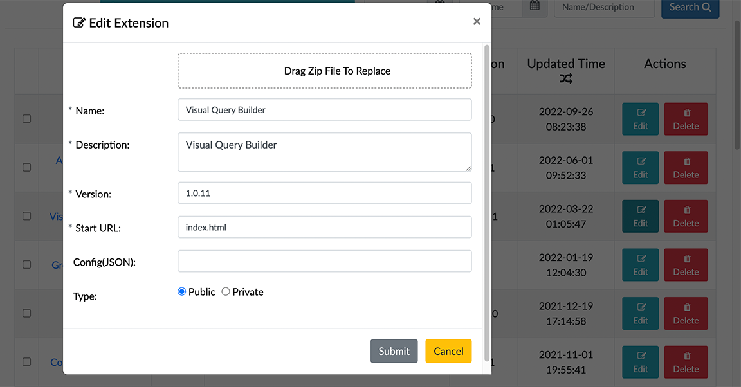Click the calendar icon beside date field
741x387 pixels.
[x=535, y=6]
